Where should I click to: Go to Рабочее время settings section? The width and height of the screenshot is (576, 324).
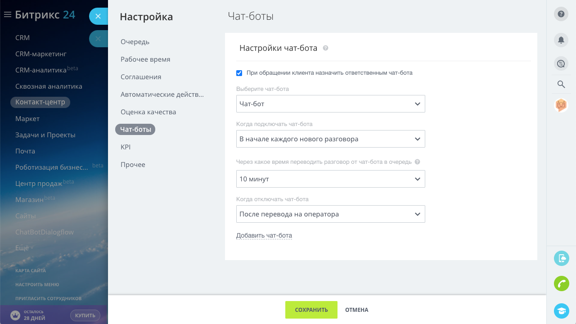pyautogui.click(x=145, y=59)
